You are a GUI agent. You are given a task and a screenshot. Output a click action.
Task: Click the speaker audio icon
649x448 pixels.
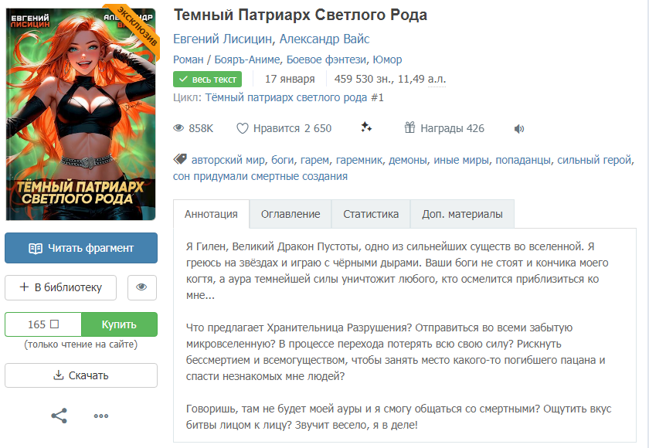coord(519,129)
